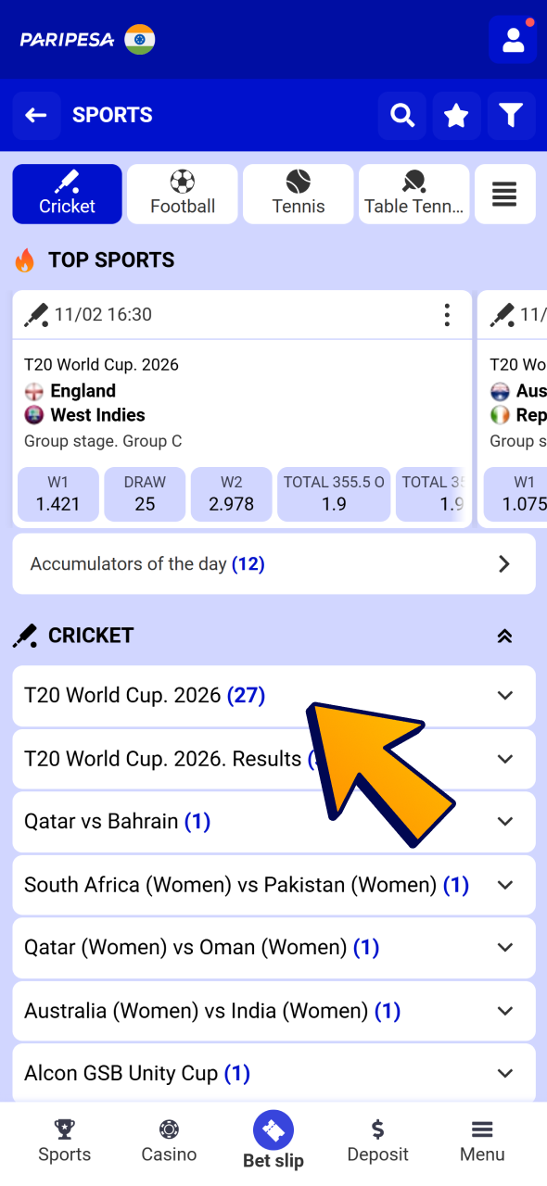The height and width of the screenshot is (1186, 547).
Task: Bet on W1 odds 1.421 for England
Action: (57, 494)
